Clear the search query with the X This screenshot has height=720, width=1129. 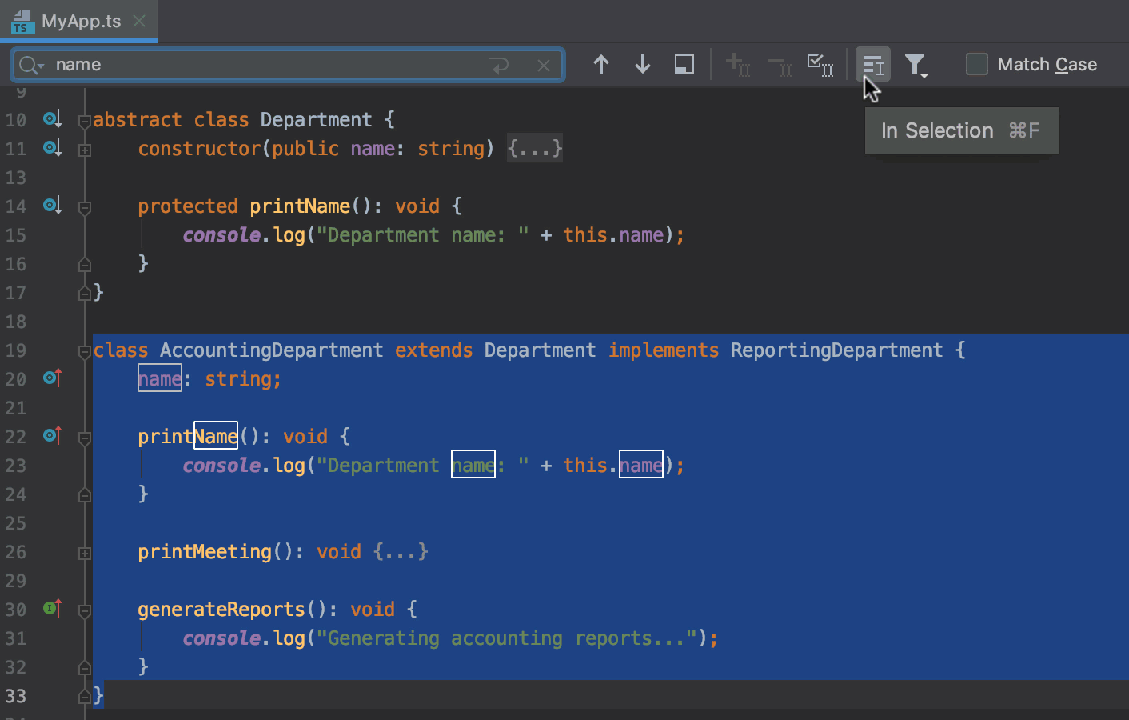(x=544, y=66)
